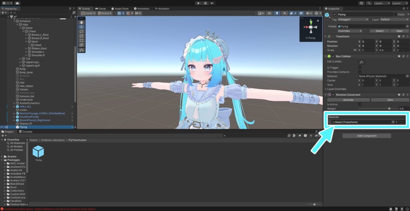The height and width of the screenshot is (211, 410).
Task: Click the Play button
Action: coord(198,3)
